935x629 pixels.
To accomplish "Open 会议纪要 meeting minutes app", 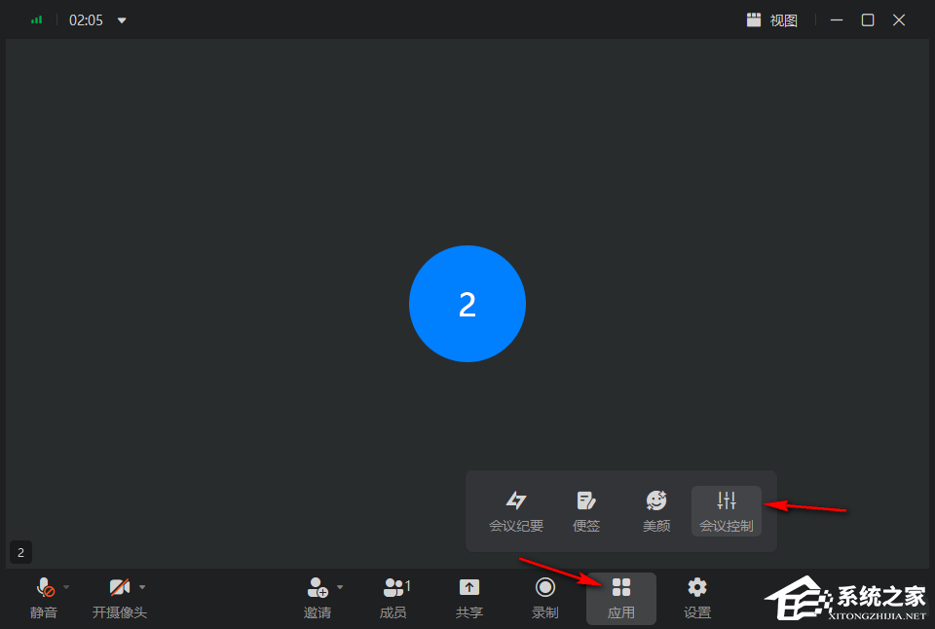I will coord(516,511).
